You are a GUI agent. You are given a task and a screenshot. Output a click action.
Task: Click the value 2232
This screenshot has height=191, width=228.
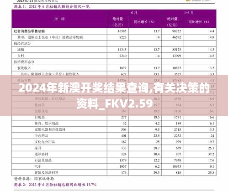177,136
